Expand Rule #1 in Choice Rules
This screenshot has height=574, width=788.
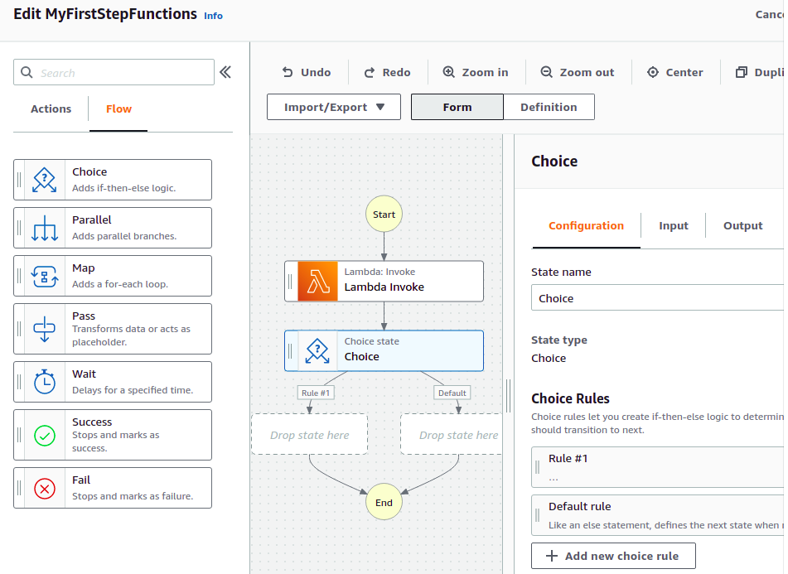655,467
